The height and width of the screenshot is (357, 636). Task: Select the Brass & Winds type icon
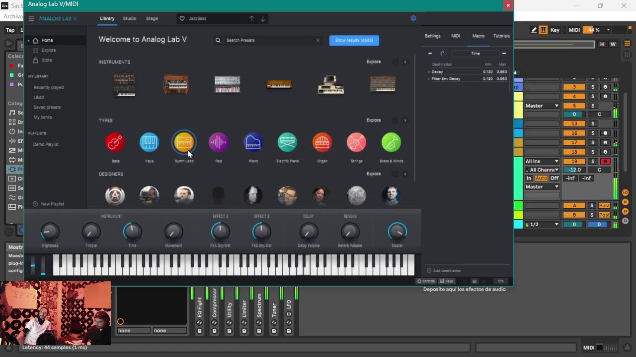tap(391, 143)
